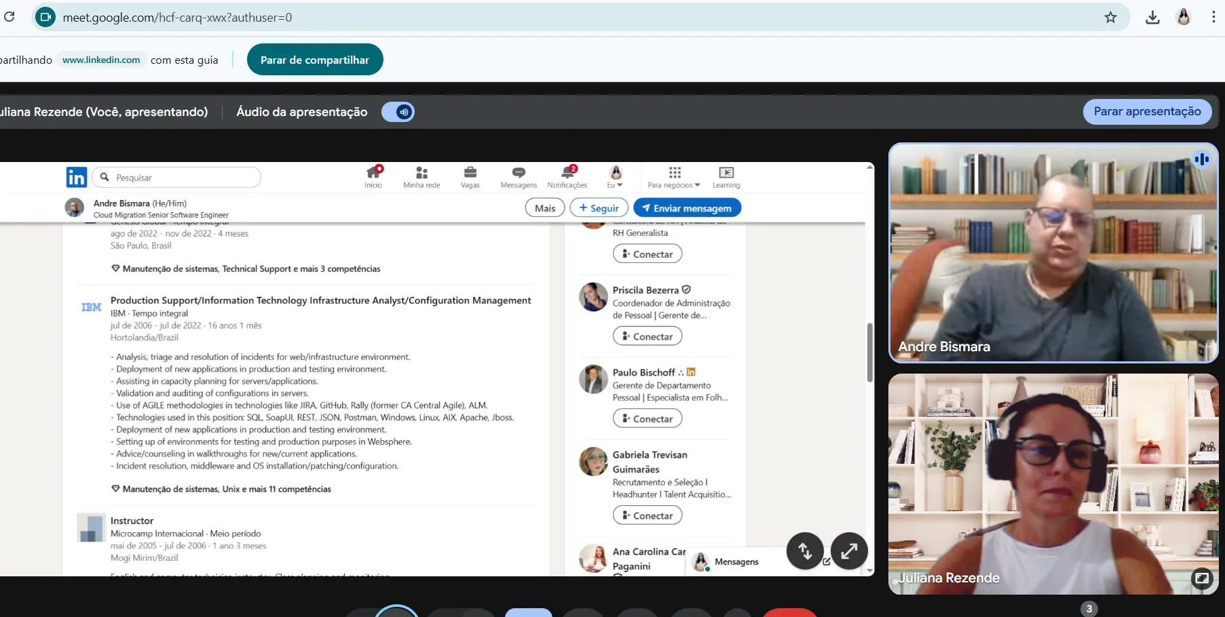Click the Gabriela Trevisan Guimarães name link
This screenshot has width=1225, height=617.
click(x=650, y=462)
